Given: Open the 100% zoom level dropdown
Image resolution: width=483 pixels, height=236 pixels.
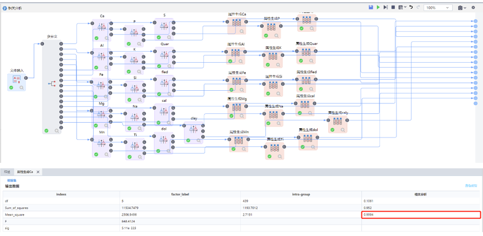Looking at the screenshot, I should 438,8.
